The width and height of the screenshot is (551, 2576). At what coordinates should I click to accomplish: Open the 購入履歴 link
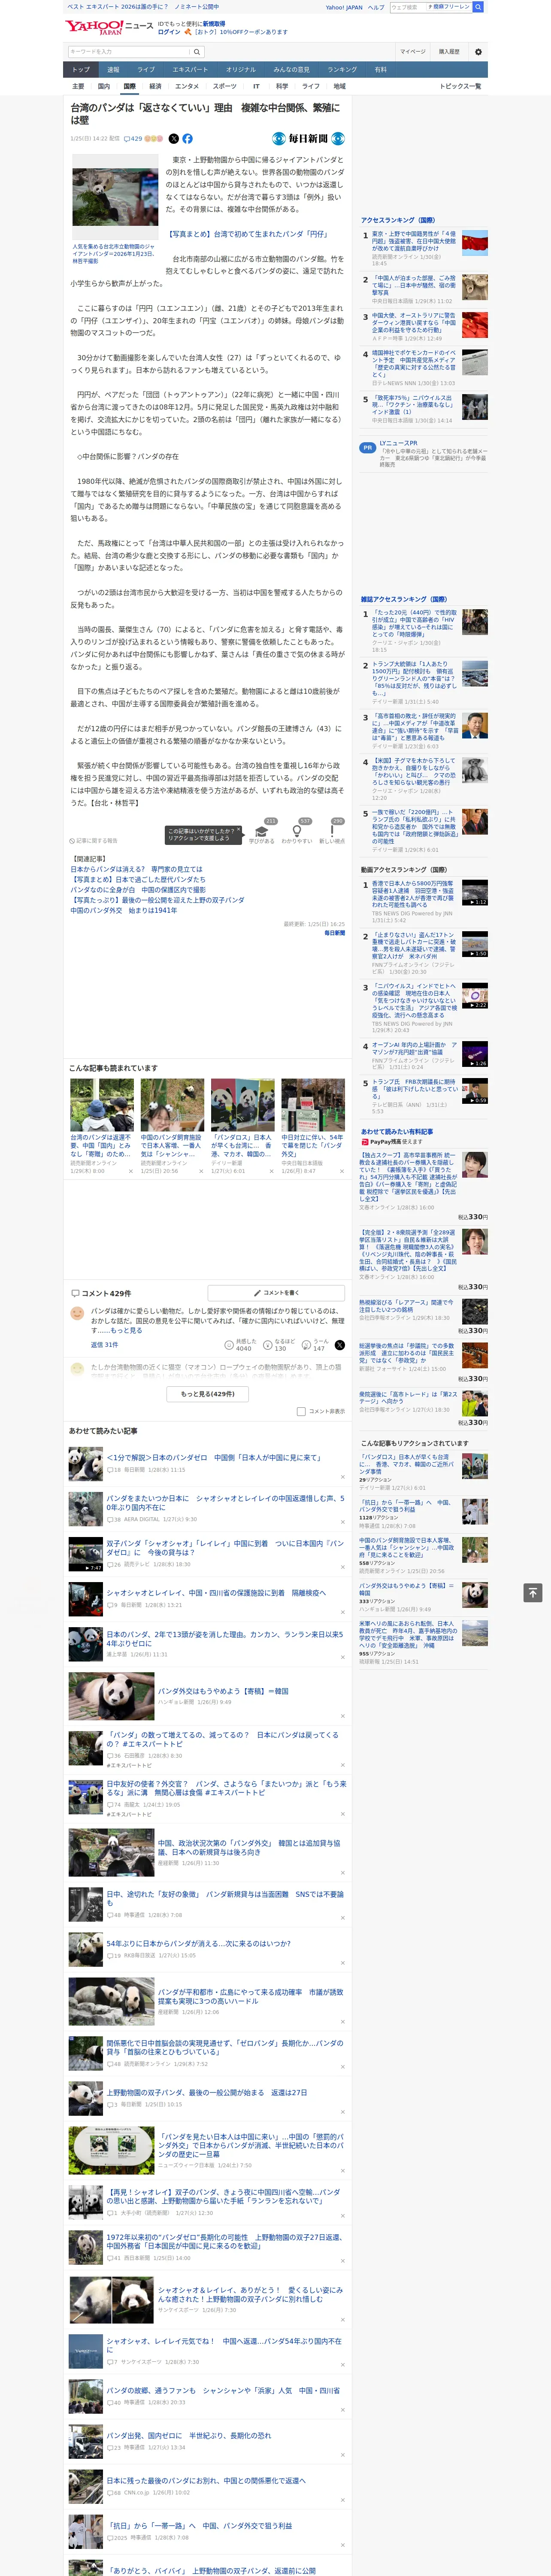coord(449,52)
